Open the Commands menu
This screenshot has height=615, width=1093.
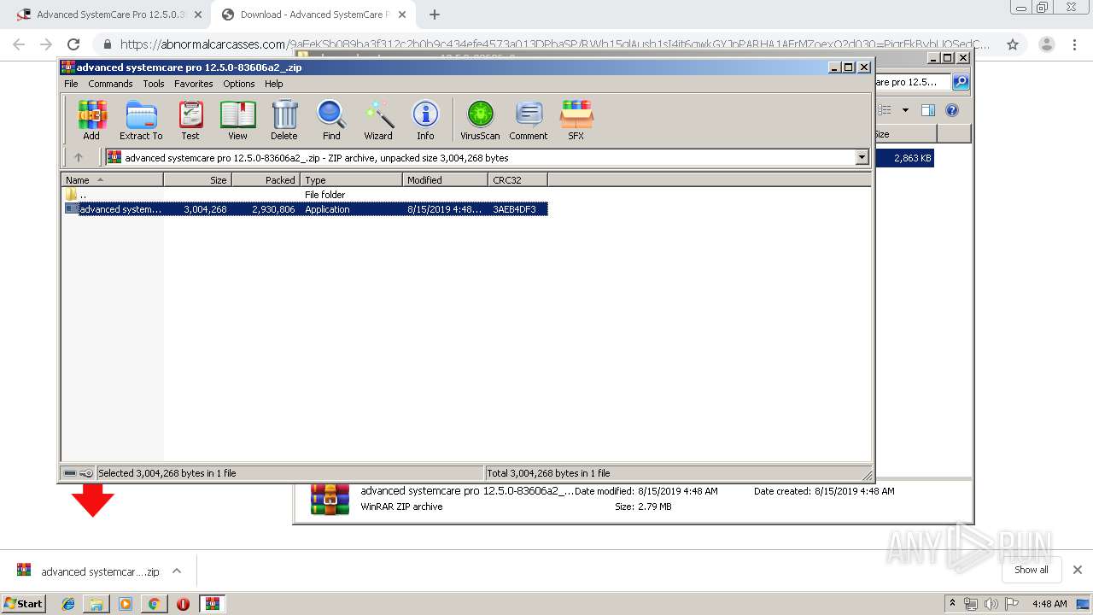tap(110, 84)
